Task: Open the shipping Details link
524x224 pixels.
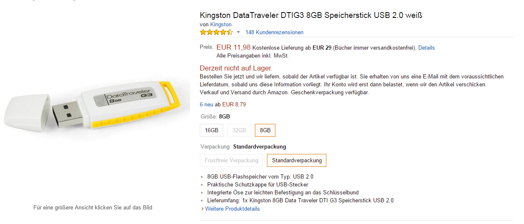Action: [x=426, y=48]
